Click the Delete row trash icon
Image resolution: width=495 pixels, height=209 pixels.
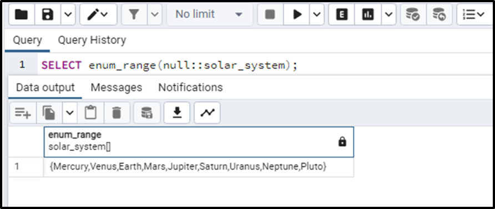(x=117, y=113)
